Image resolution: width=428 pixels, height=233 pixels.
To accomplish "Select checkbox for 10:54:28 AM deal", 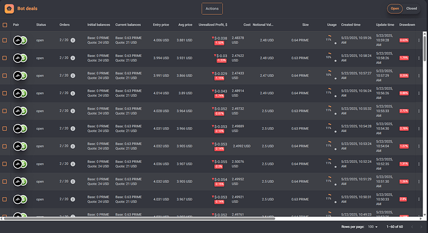I will (x=5, y=128).
